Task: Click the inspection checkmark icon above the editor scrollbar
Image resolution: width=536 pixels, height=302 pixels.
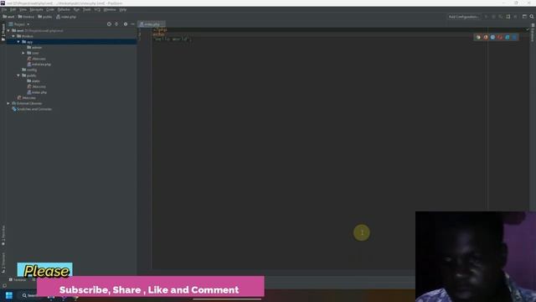Action: pos(528,29)
